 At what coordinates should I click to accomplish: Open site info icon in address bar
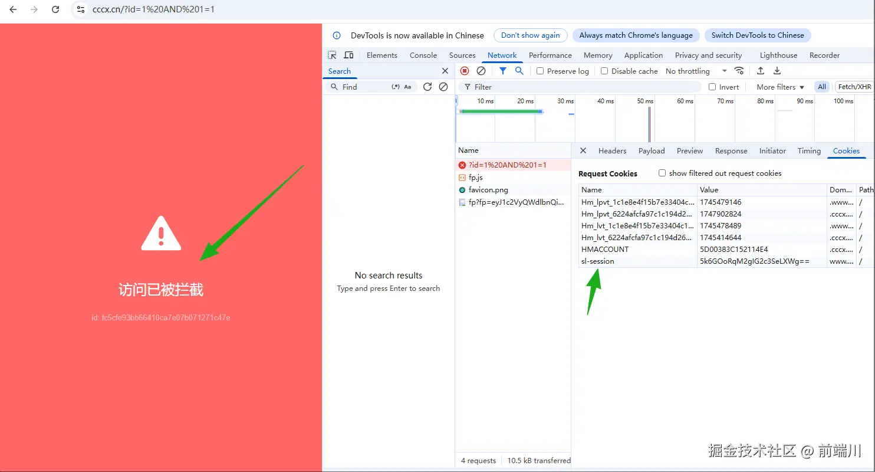[81, 9]
